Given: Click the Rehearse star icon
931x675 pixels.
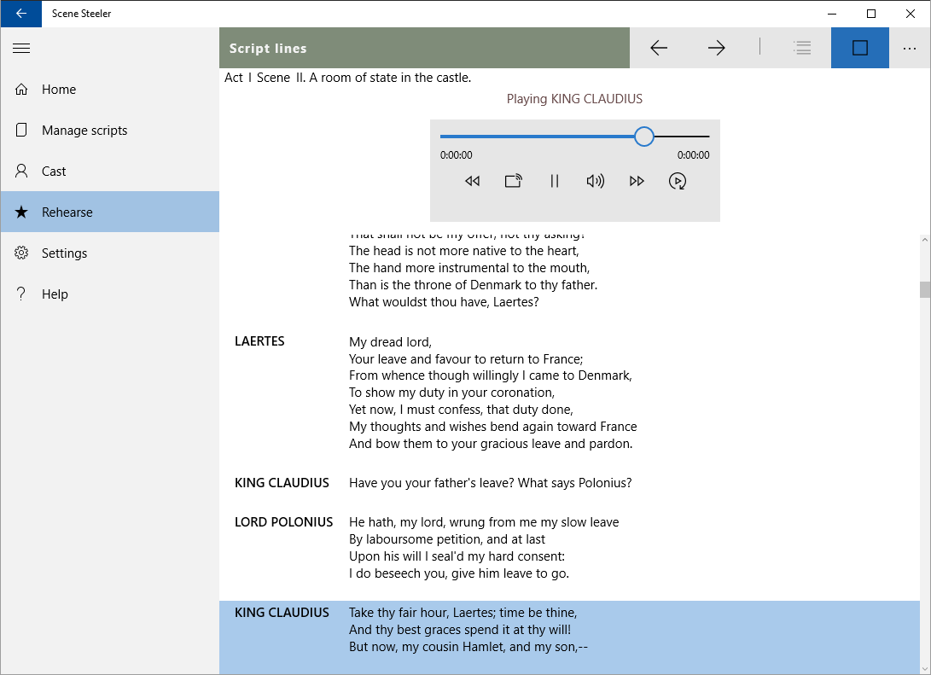Looking at the screenshot, I should tap(21, 212).
